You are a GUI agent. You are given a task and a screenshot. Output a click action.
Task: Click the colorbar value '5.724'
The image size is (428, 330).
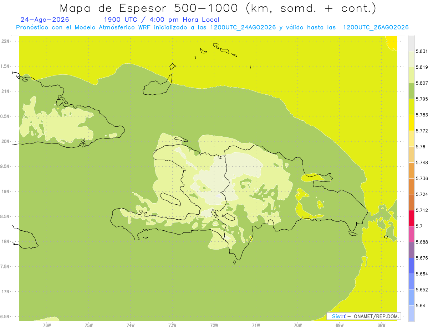click(x=422, y=194)
